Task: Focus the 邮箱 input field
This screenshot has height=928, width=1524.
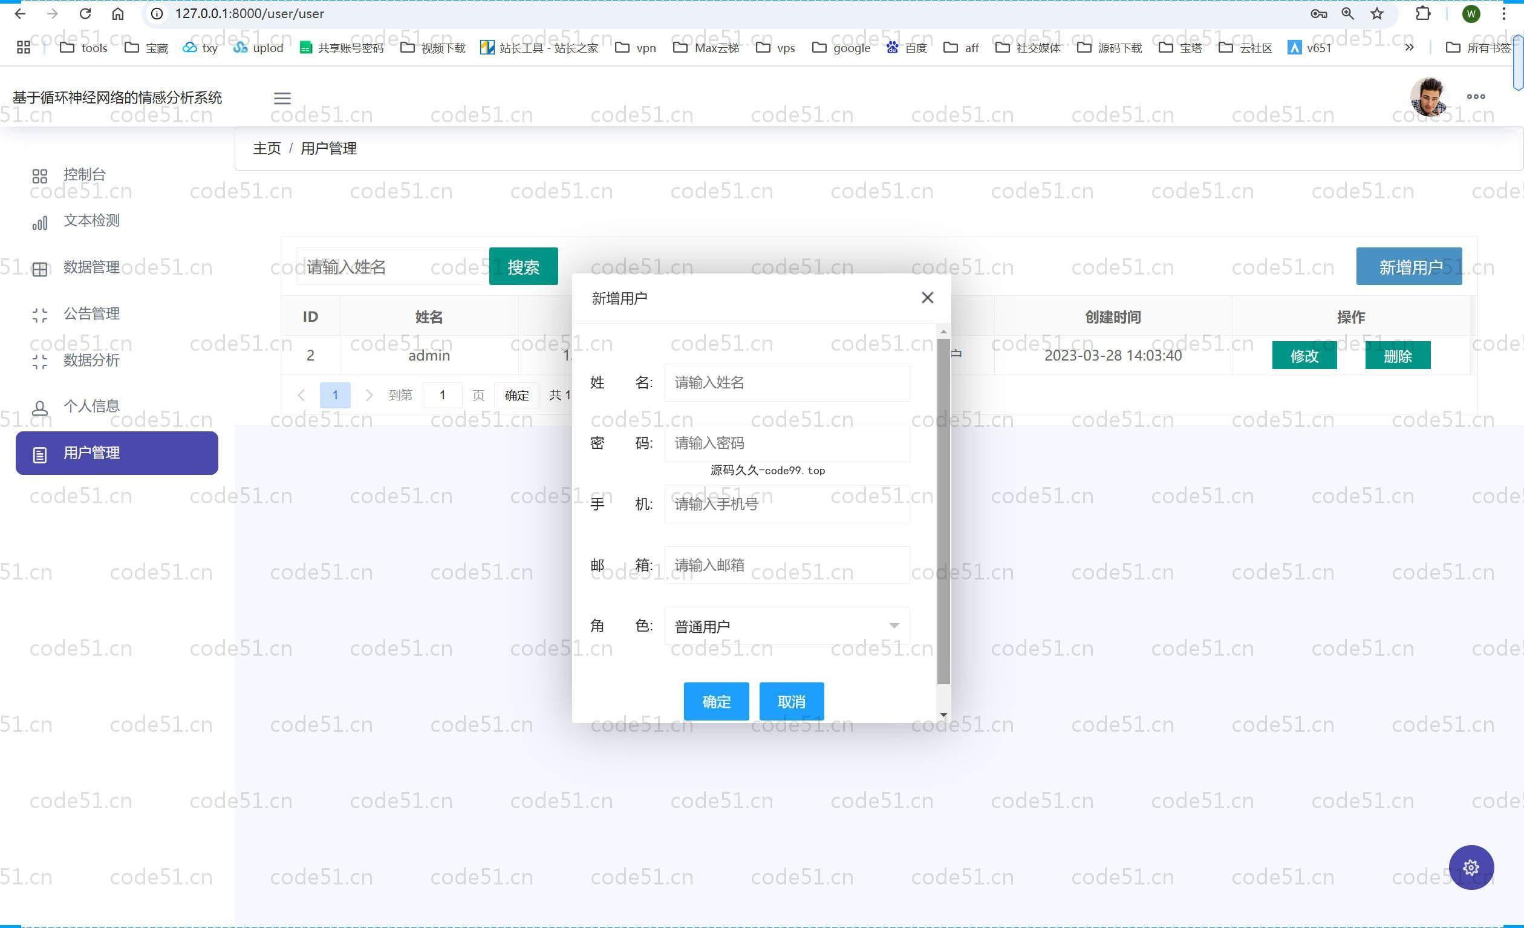Action: click(786, 565)
